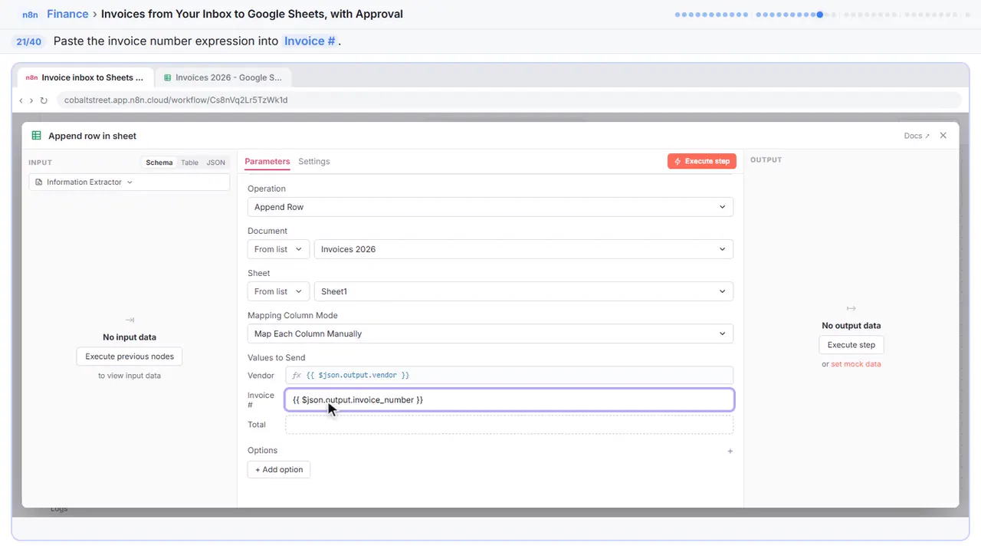
Task: Open the Information Extractor input dropdown
Action: 129,182
